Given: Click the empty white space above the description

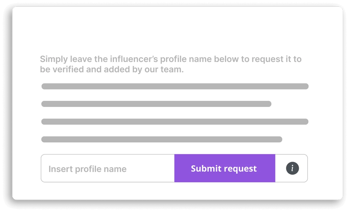Looking at the screenshot, I should pos(177,30).
